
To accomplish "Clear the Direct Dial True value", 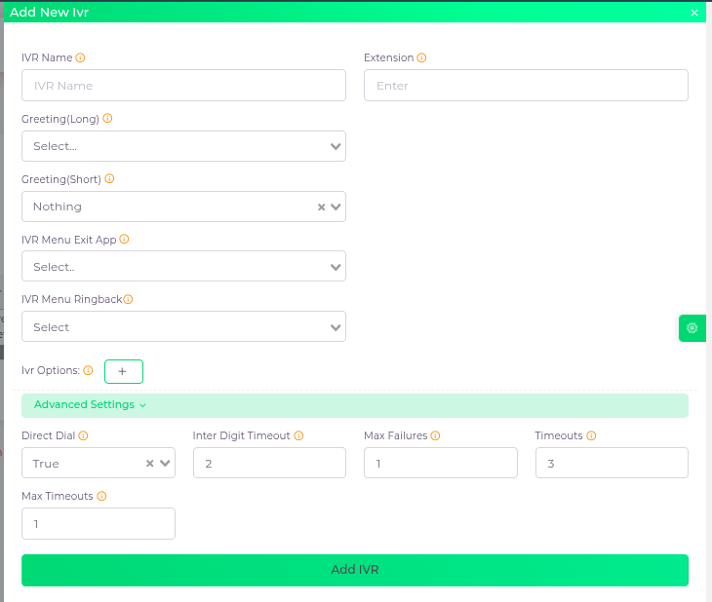I will pyautogui.click(x=150, y=464).
